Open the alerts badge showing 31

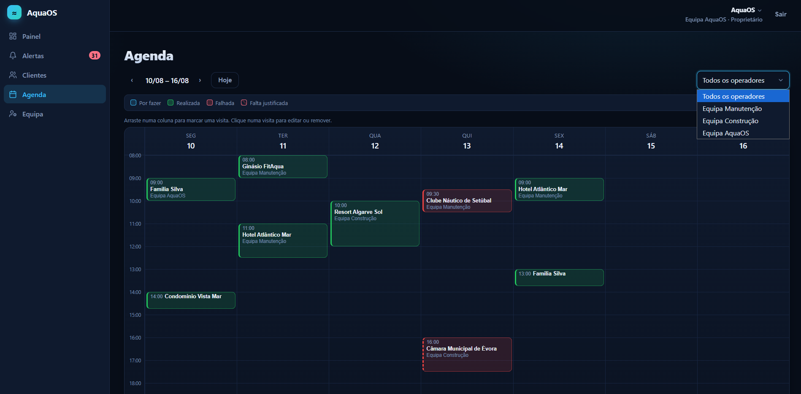[x=95, y=56]
